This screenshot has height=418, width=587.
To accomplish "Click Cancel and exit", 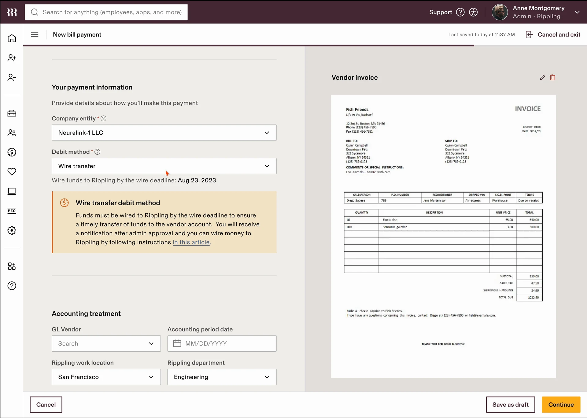I will click(553, 35).
